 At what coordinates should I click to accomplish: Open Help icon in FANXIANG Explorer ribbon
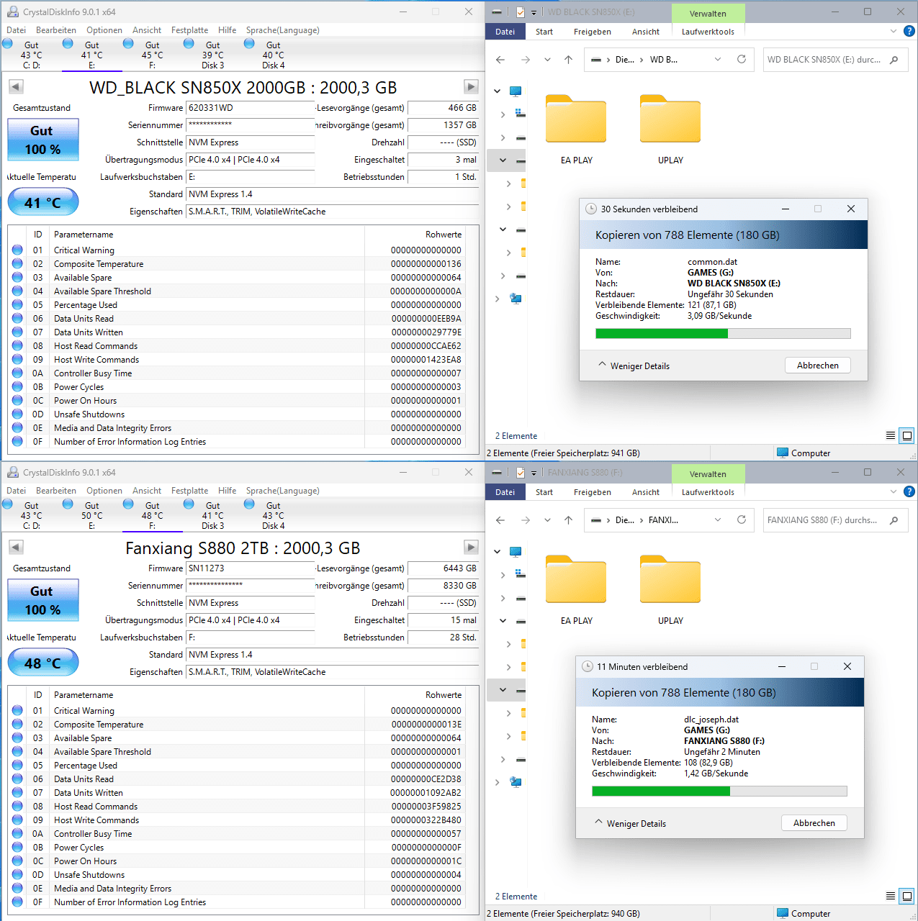909,491
